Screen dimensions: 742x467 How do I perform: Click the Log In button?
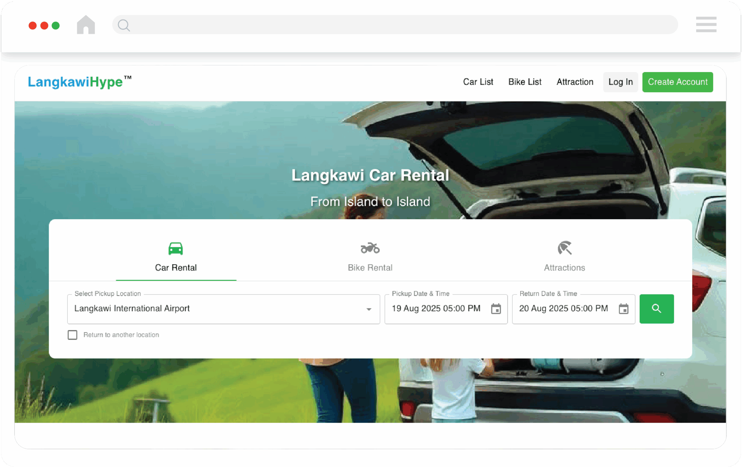[620, 82]
